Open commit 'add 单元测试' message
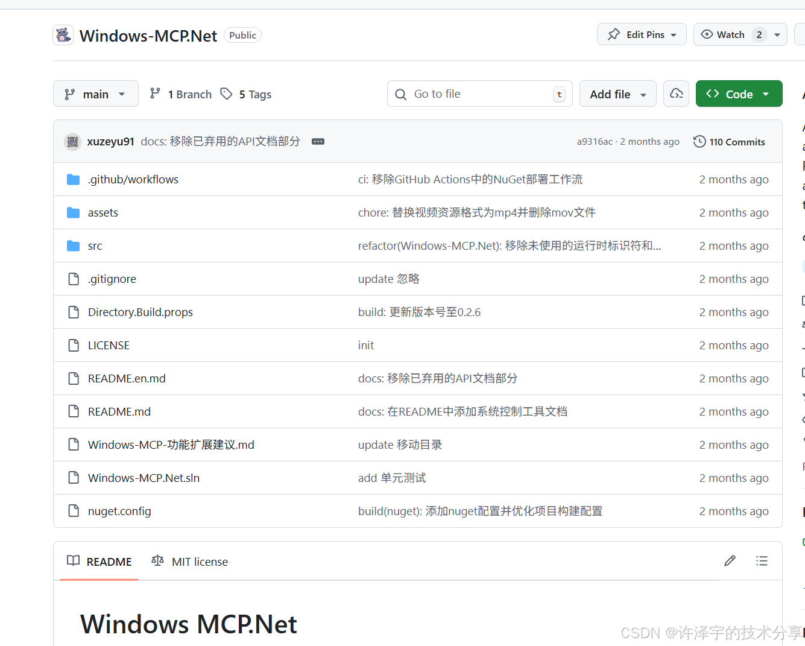805x646 pixels. pyautogui.click(x=392, y=478)
